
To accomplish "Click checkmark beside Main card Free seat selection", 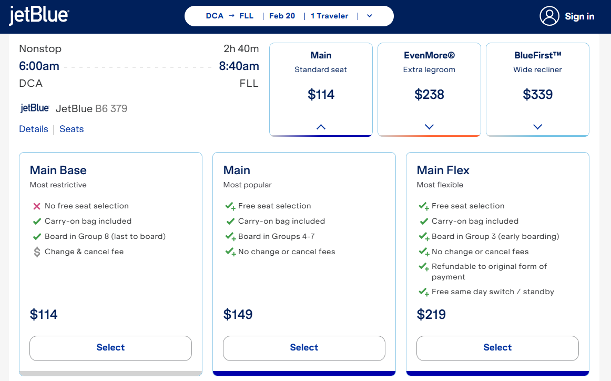I will pyautogui.click(x=231, y=206).
